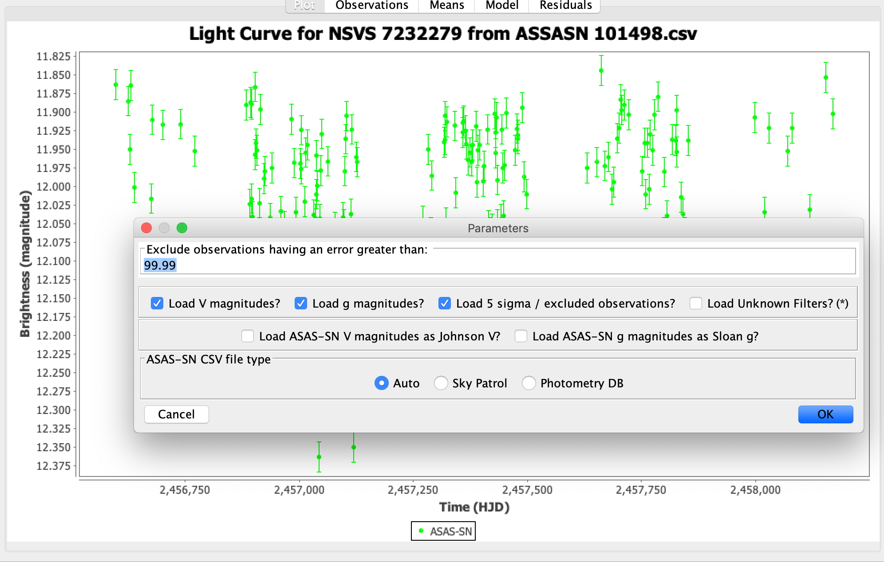The image size is (884, 562).
Task: Click the gray minimize window button
Action: coord(164,228)
